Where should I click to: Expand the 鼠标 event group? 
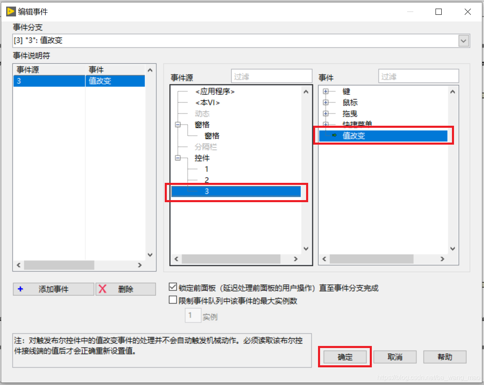(x=326, y=102)
